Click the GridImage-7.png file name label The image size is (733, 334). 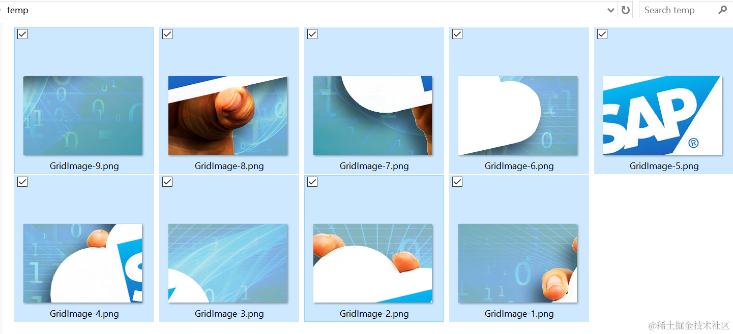[374, 166]
